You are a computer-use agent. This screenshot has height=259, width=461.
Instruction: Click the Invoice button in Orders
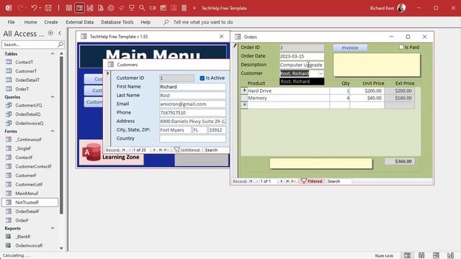pos(350,47)
